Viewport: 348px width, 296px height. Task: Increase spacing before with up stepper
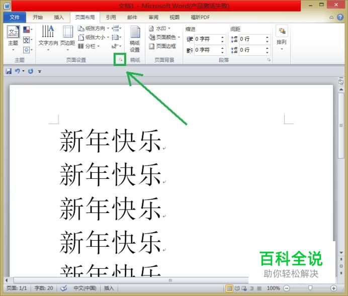point(267,37)
